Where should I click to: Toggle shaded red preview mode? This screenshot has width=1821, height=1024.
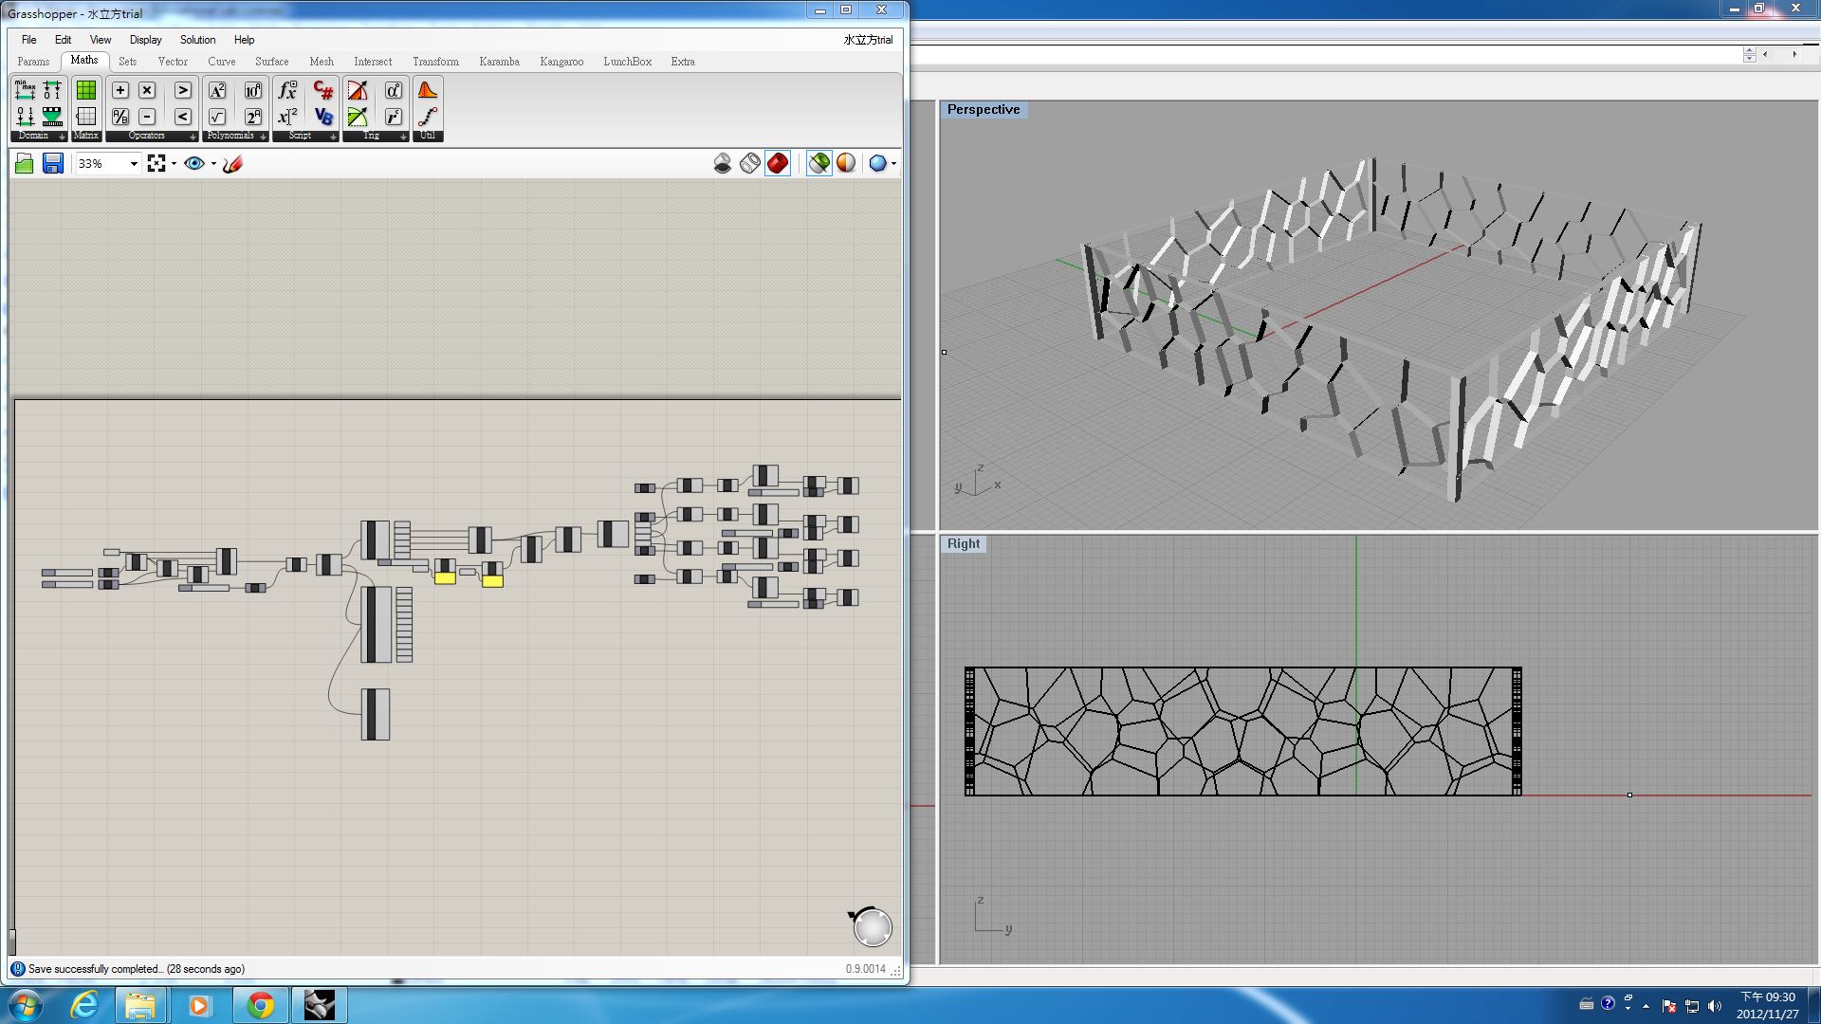point(778,164)
